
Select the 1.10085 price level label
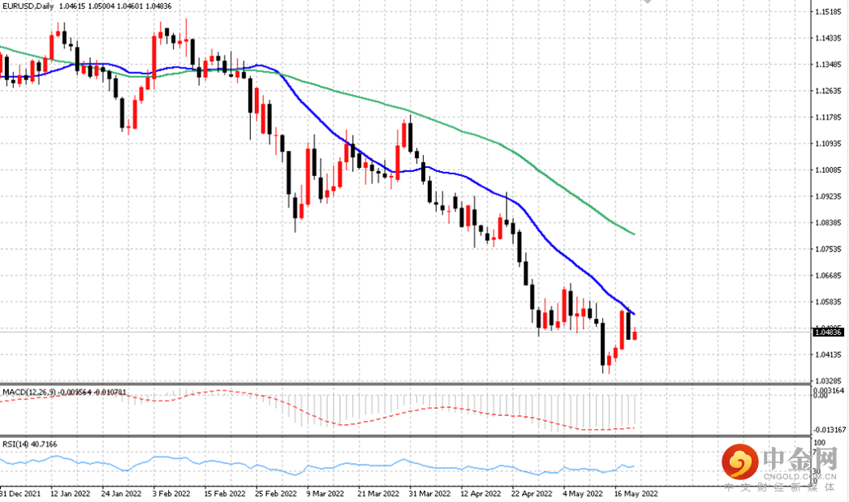(829, 169)
